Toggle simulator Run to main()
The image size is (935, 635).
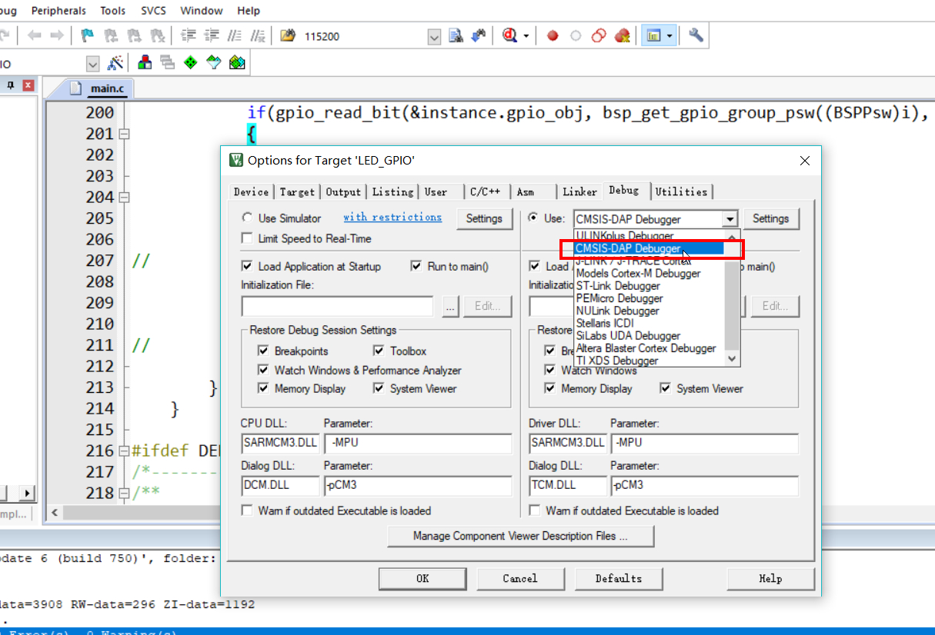click(416, 266)
